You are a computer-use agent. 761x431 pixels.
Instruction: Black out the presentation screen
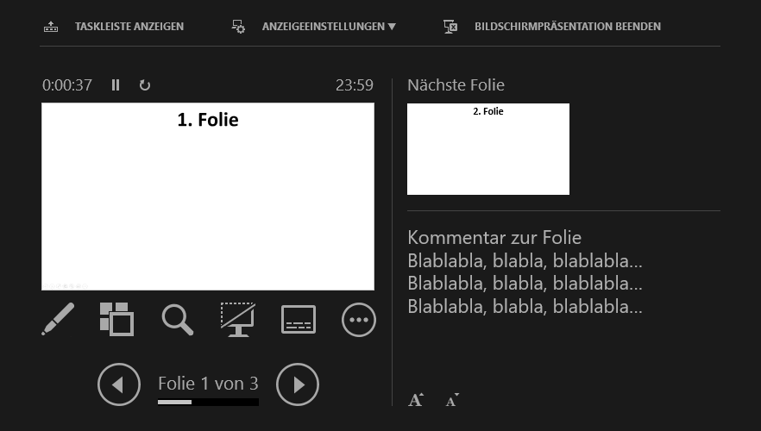[x=238, y=319]
